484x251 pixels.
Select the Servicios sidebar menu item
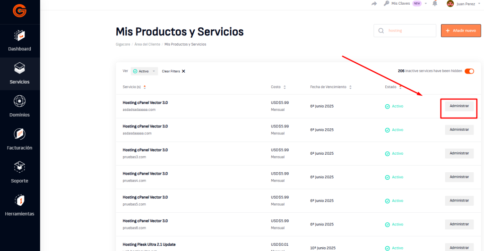[19, 74]
